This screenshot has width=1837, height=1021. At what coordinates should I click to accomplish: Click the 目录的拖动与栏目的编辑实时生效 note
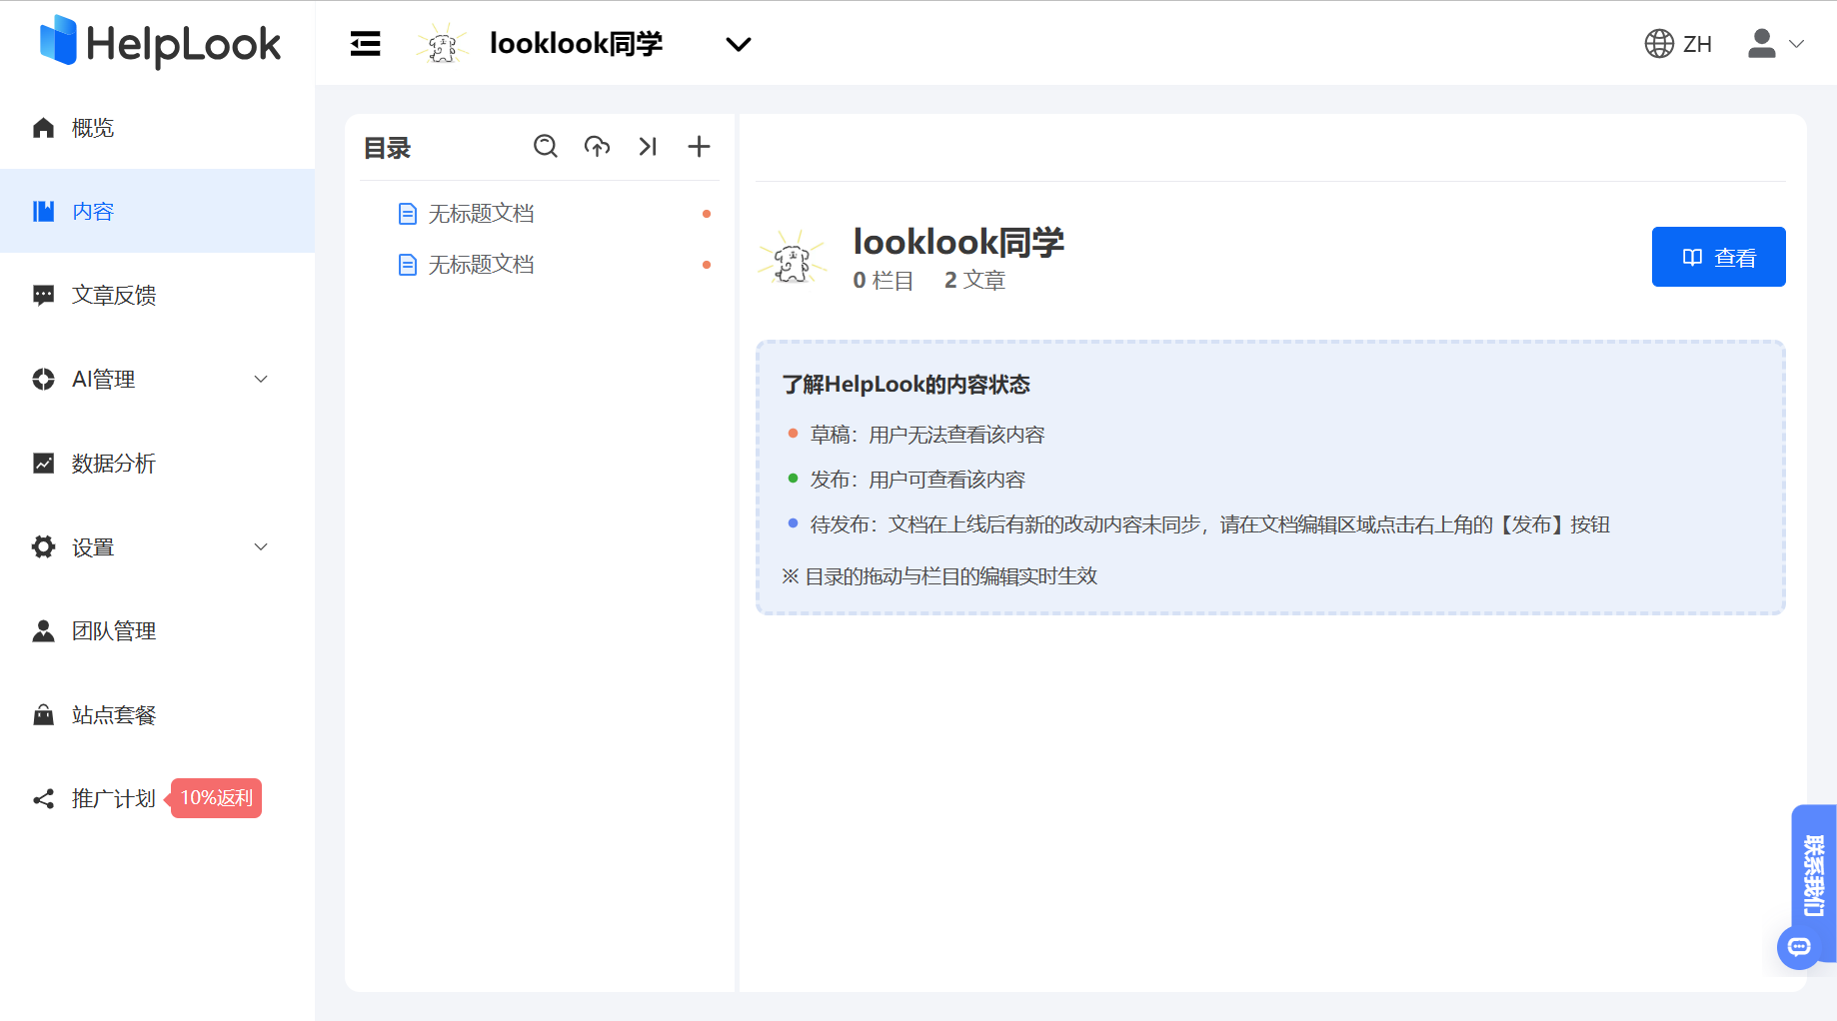pos(939,576)
